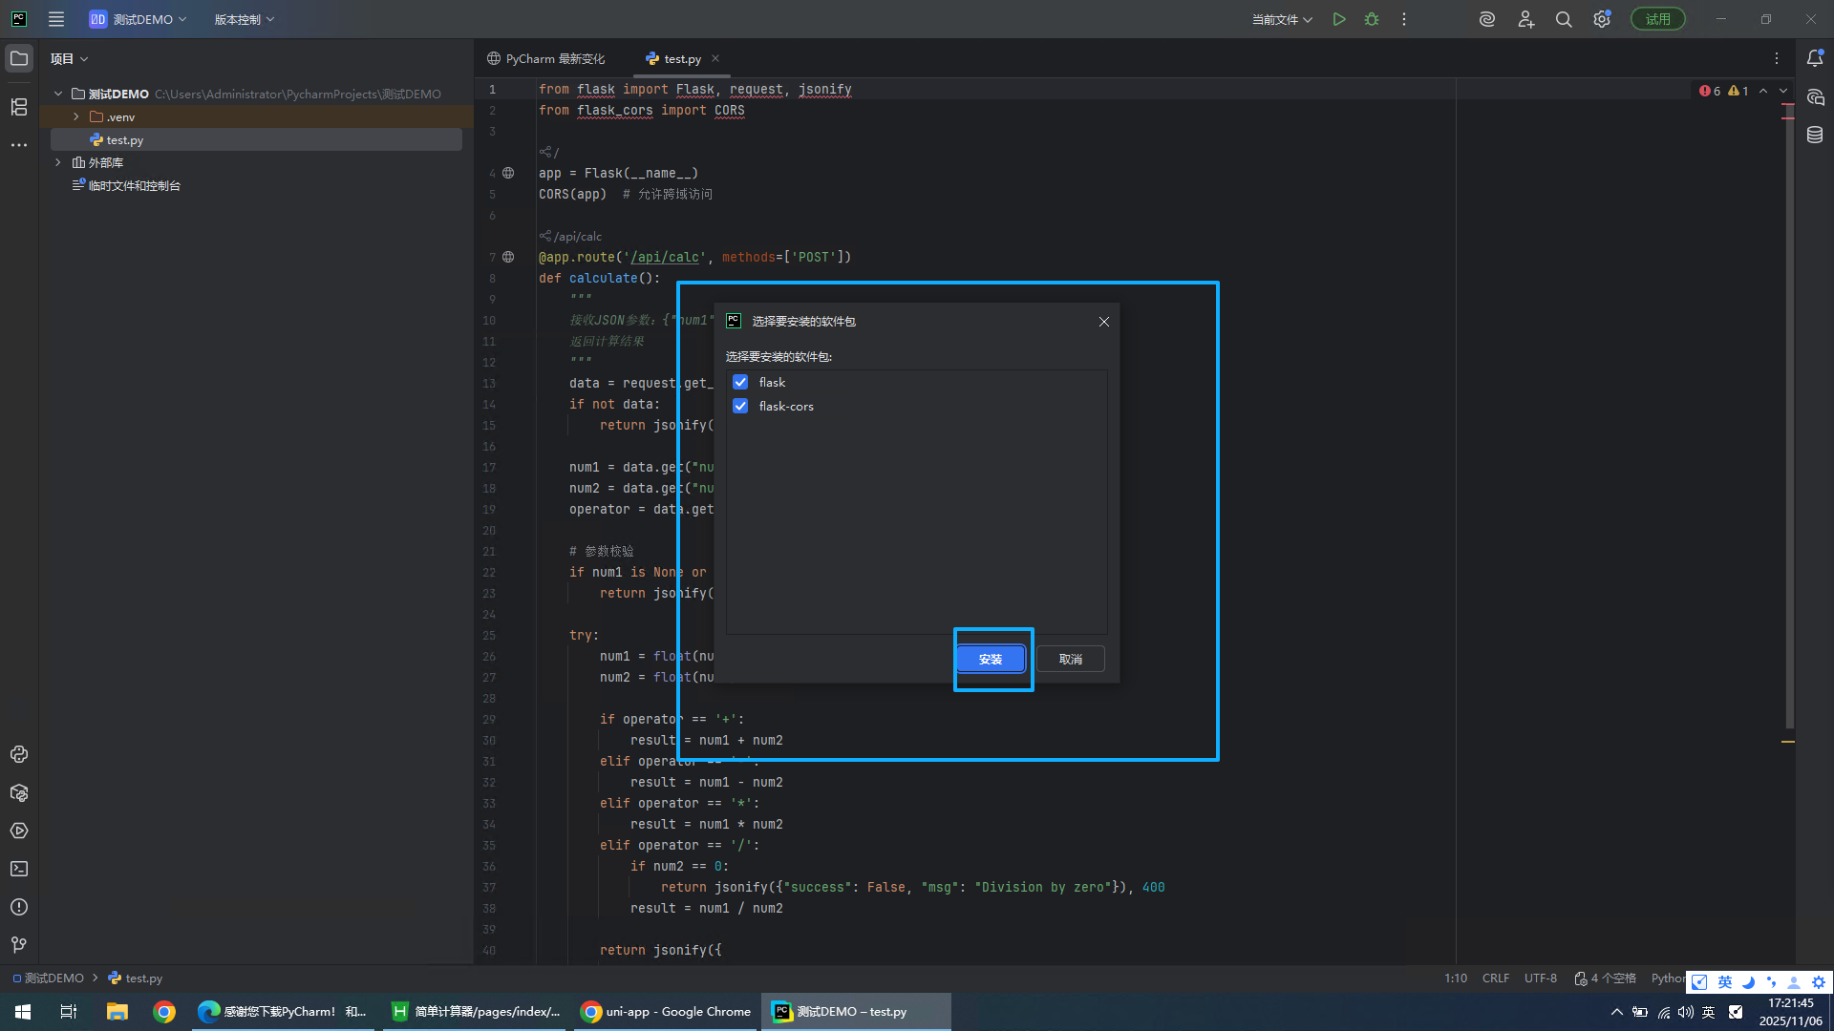Click the Debug bug icon
1834x1031 pixels.
pyautogui.click(x=1372, y=19)
